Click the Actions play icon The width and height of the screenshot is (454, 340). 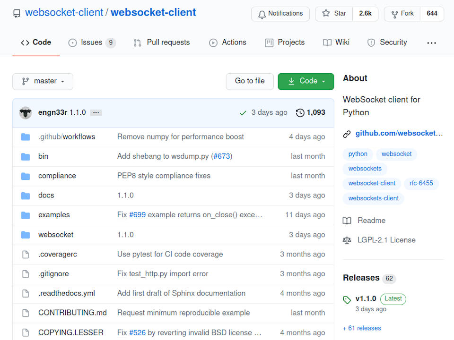pos(213,43)
